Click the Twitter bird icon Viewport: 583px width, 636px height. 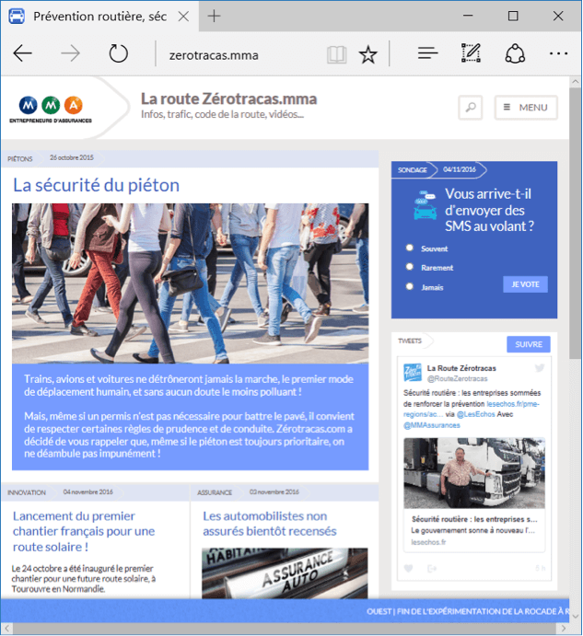(539, 368)
